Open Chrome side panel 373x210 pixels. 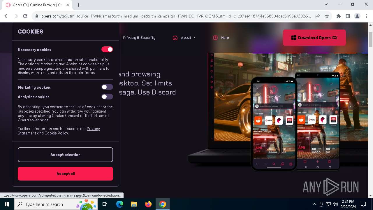pos(348,16)
